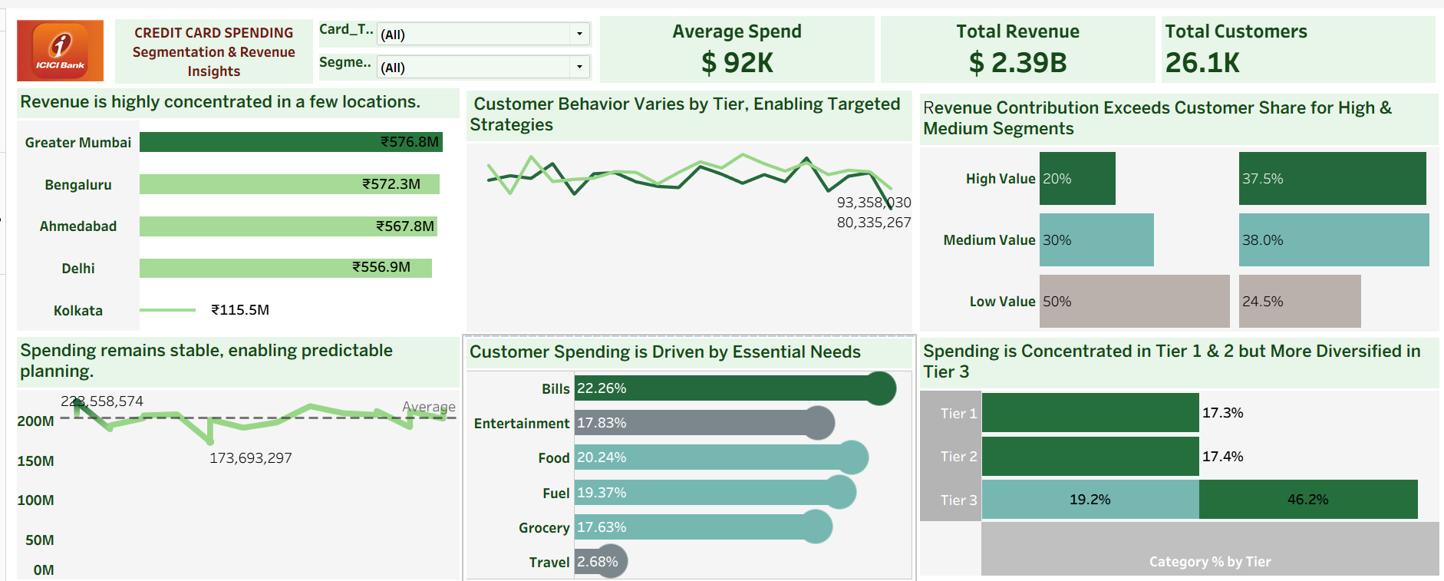The width and height of the screenshot is (1444, 581).
Task: Choose the Grocery 17.63% bar
Action: pos(704,527)
